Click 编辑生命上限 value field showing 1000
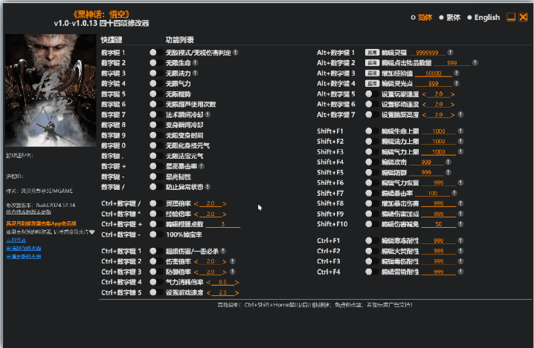534x348 pixels. (x=439, y=131)
